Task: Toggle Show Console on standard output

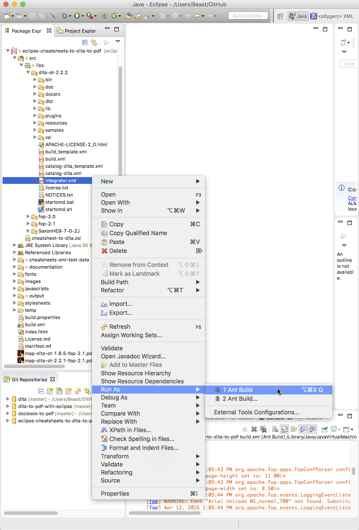Action: (x=303, y=429)
